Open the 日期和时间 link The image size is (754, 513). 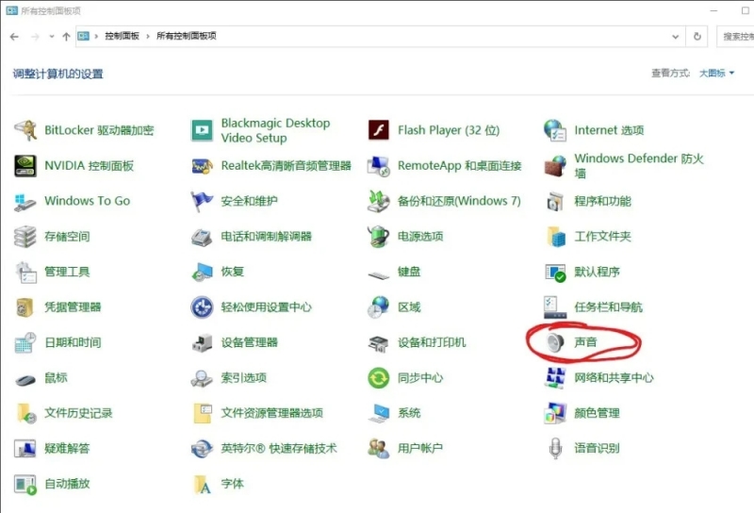tap(73, 342)
